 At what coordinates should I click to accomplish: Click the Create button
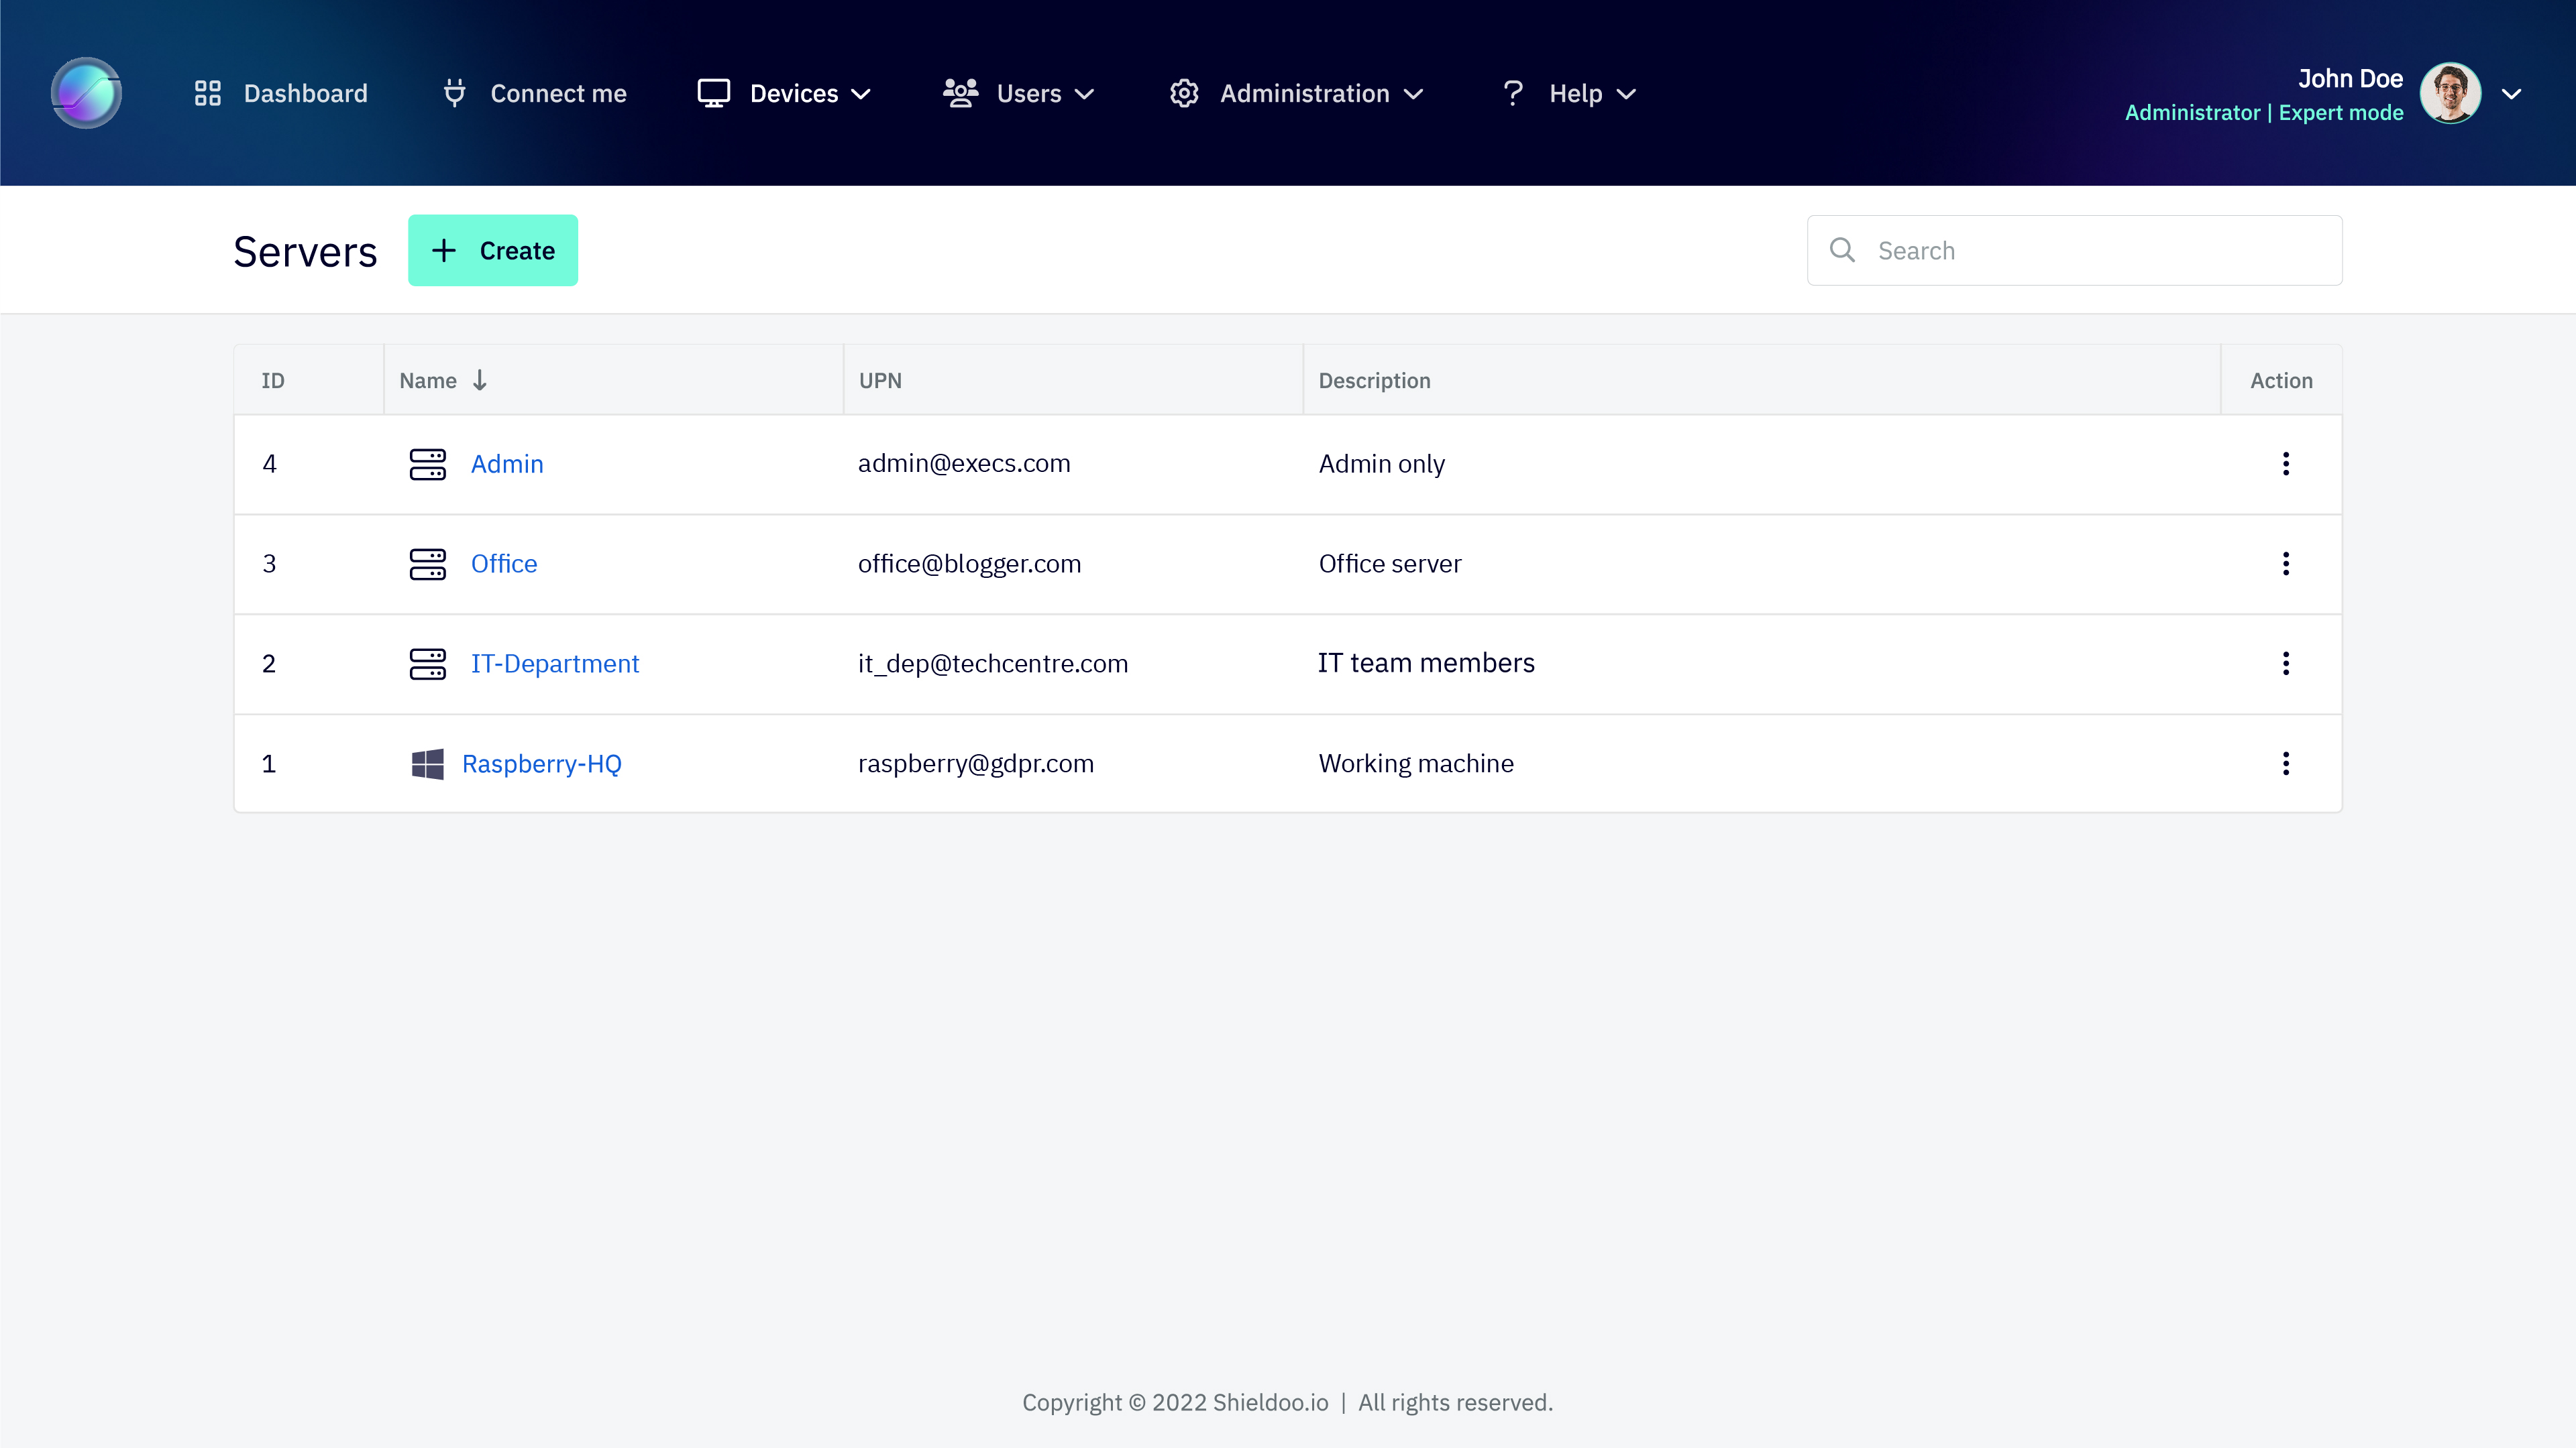pos(493,250)
